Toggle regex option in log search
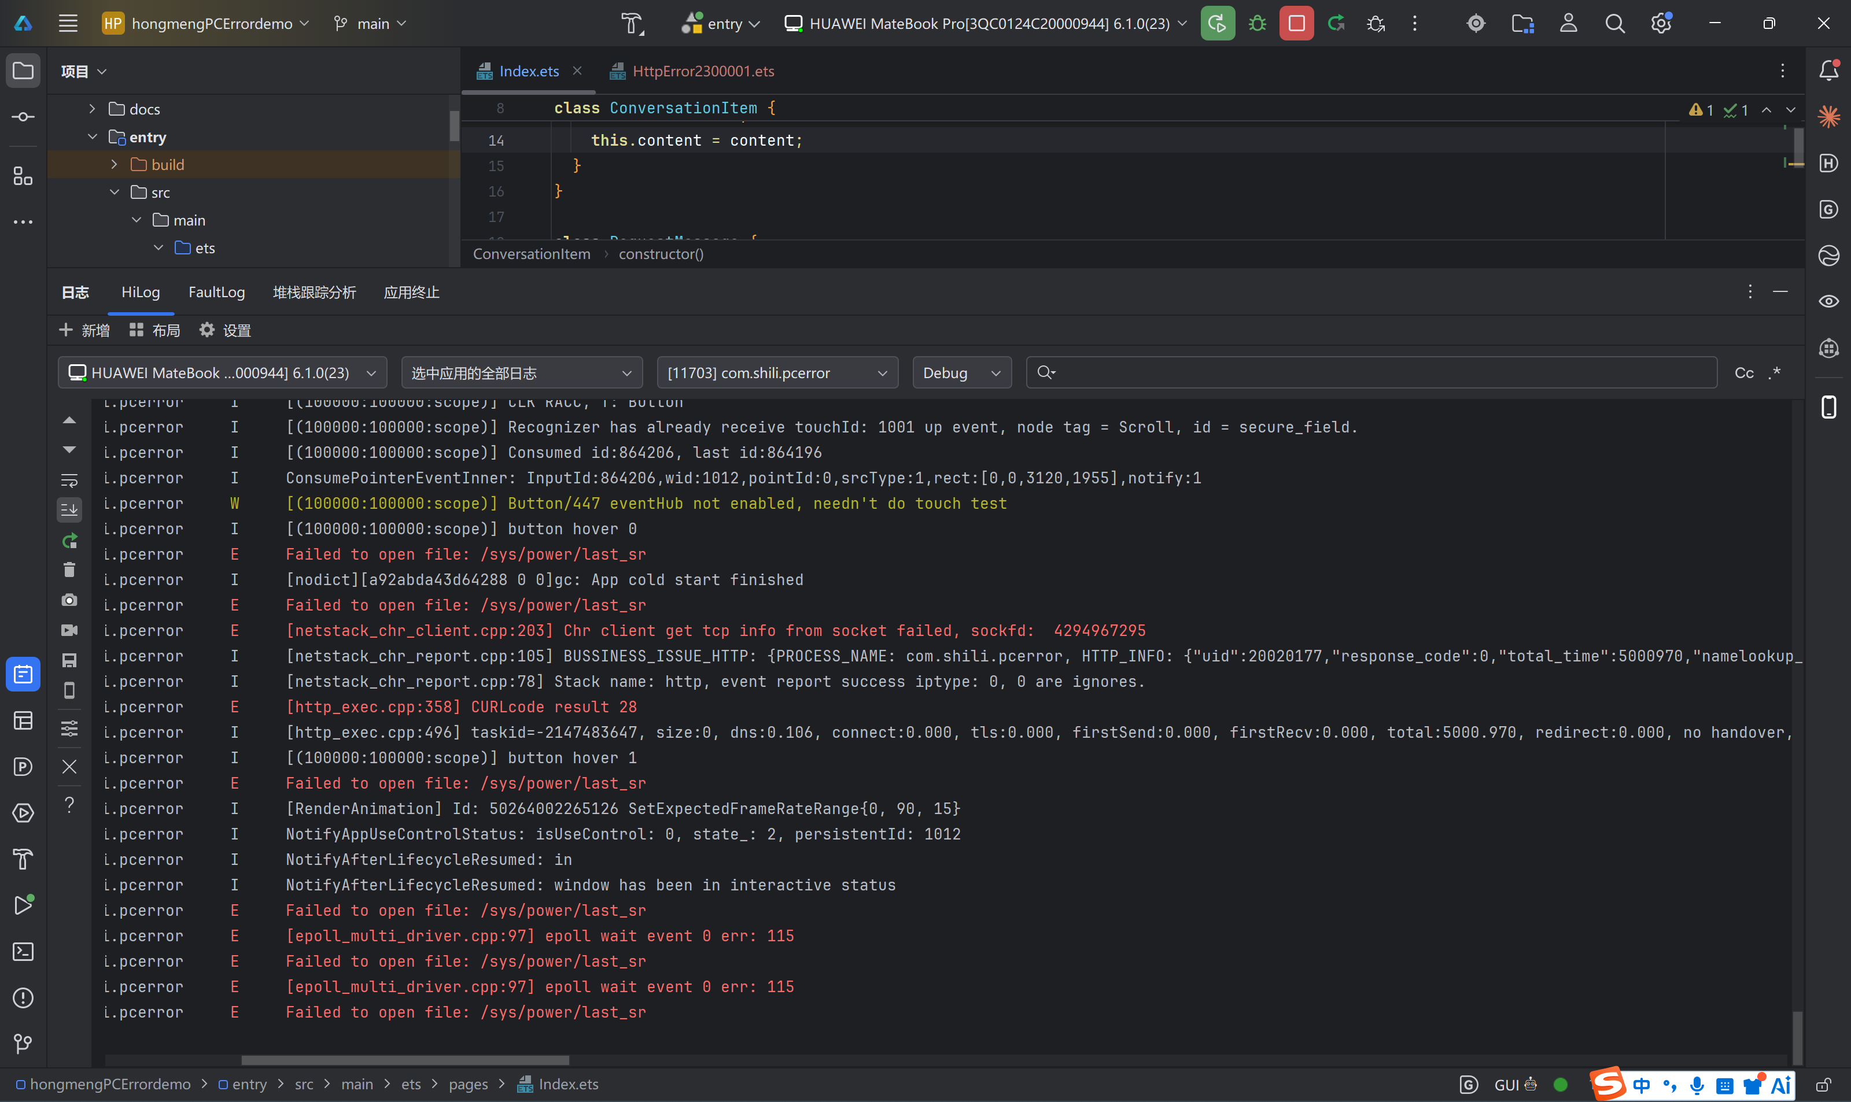 coord(1775,373)
